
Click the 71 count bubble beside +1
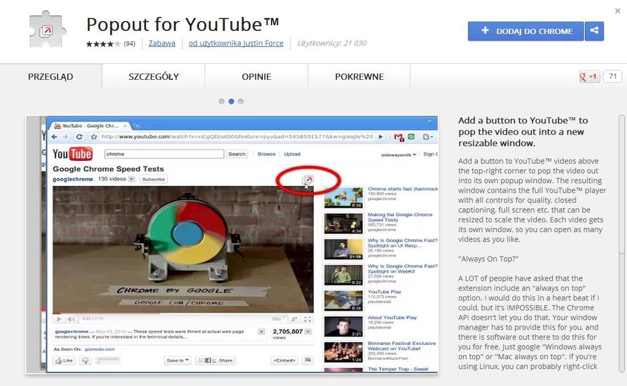pyautogui.click(x=613, y=76)
